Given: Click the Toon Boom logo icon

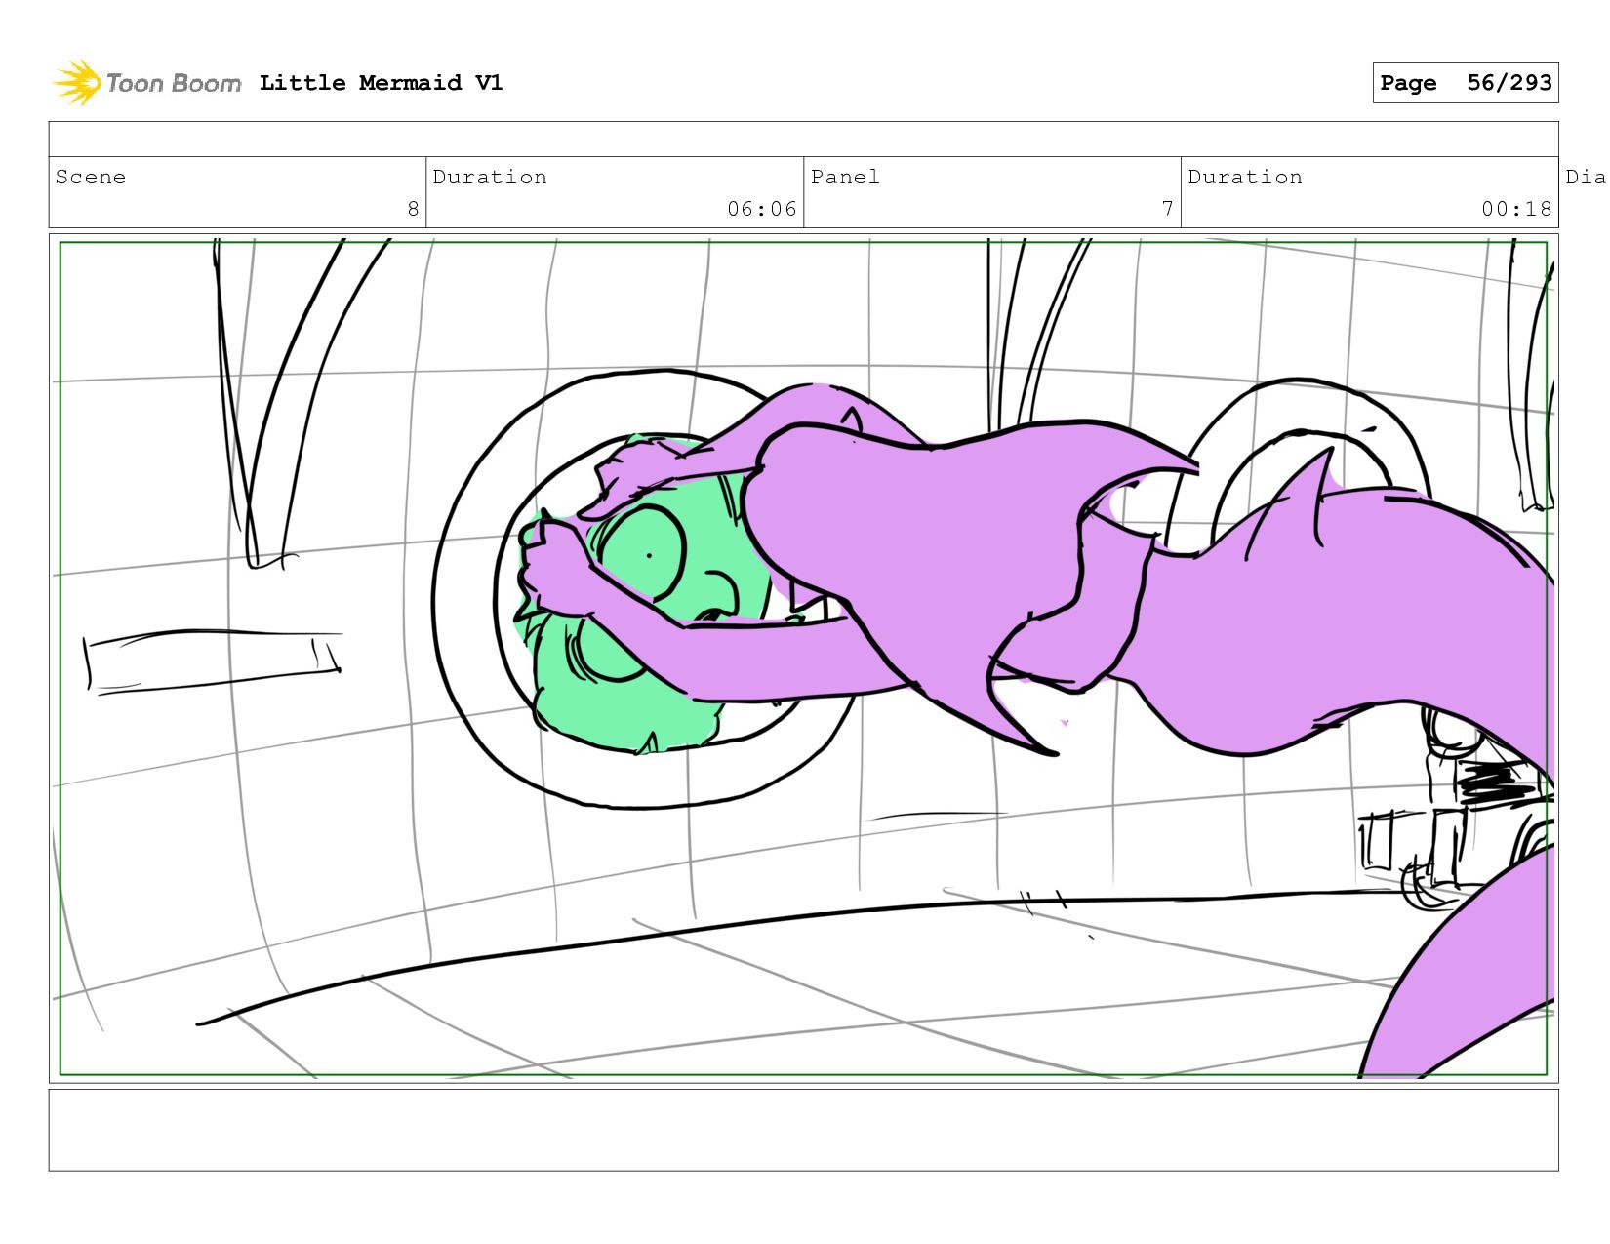Looking at the screenshot, I should 76,83.
